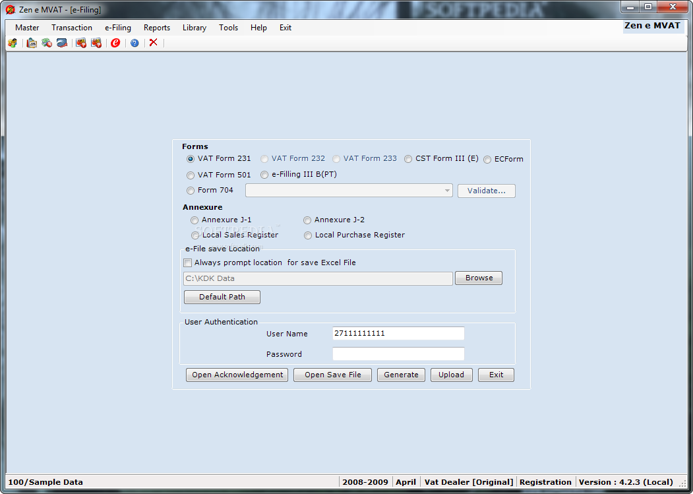Click the Generate button
The height and width of the screenshot is (494, 693).
click(x=401, y=375)
